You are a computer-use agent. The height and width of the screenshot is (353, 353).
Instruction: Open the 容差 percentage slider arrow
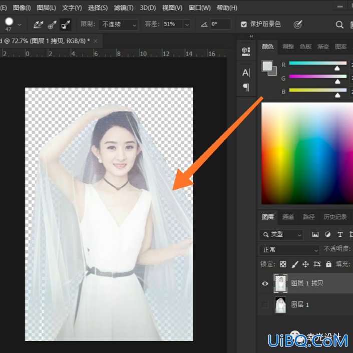point(187,25)
